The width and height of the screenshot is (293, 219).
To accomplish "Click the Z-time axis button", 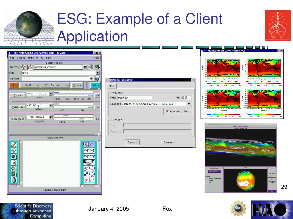I will click(x=18, y=95).
